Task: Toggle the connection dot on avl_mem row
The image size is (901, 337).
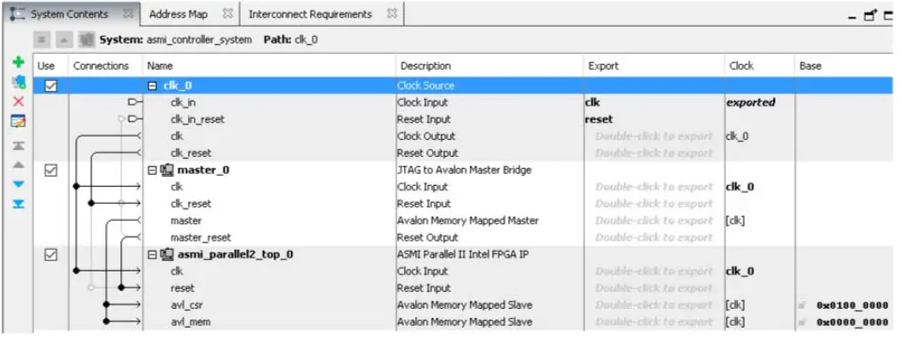Action: pyautogui.click(x=106, y=322)
